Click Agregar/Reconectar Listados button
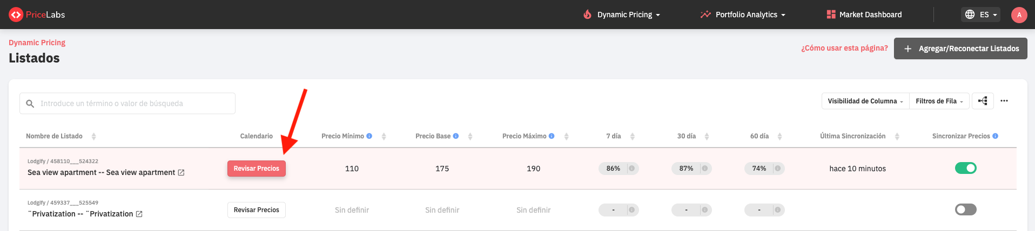 960,48
